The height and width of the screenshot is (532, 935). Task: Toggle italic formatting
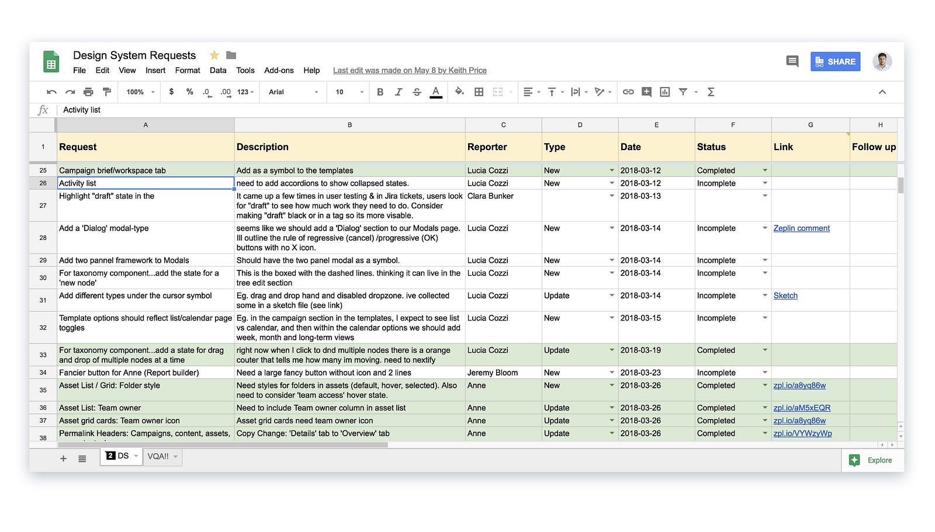click(x=399, y=92)
